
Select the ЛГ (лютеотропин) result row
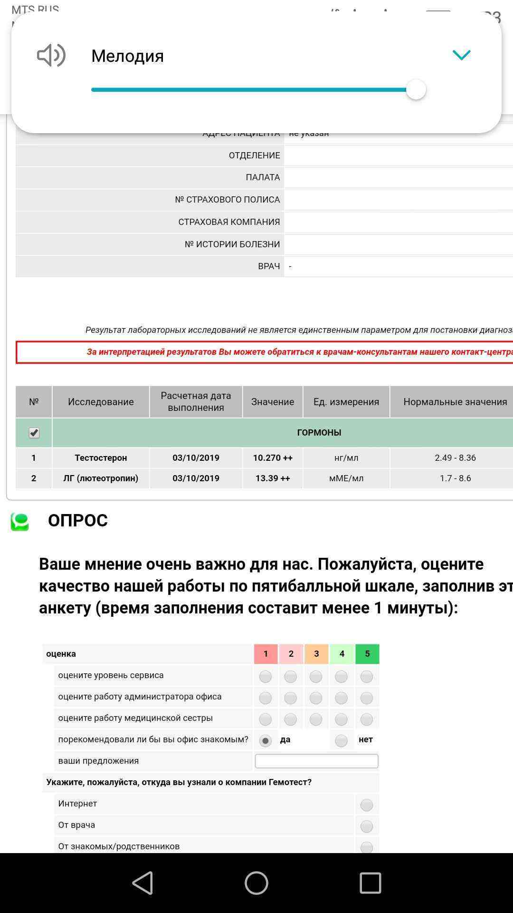tap(101, 478)
